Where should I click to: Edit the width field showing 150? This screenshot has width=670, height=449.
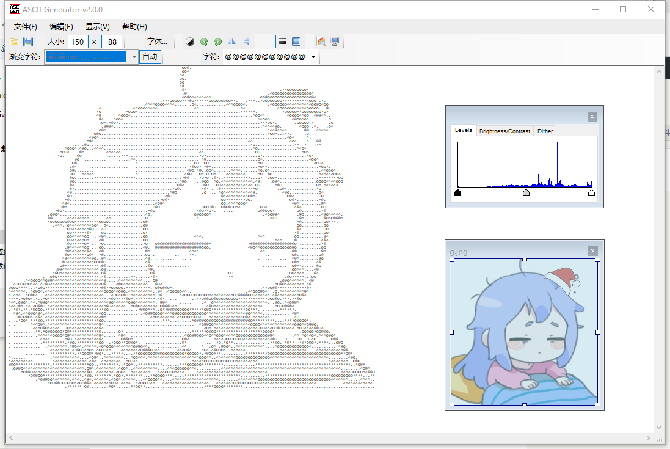coord(78,42)
